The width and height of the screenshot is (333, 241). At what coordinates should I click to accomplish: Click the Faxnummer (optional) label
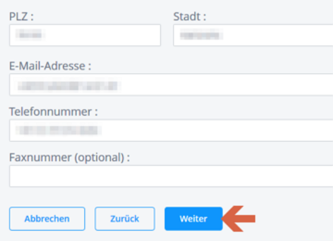point(69,158)
